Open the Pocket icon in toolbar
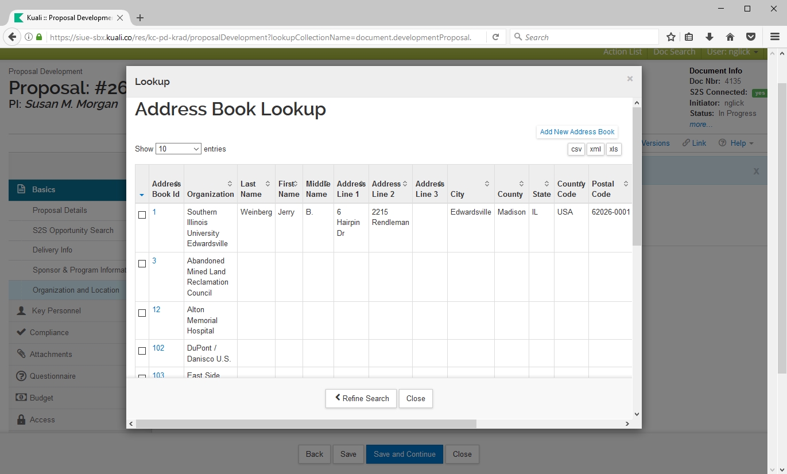 pyautogui.click(x=750, y=37)
